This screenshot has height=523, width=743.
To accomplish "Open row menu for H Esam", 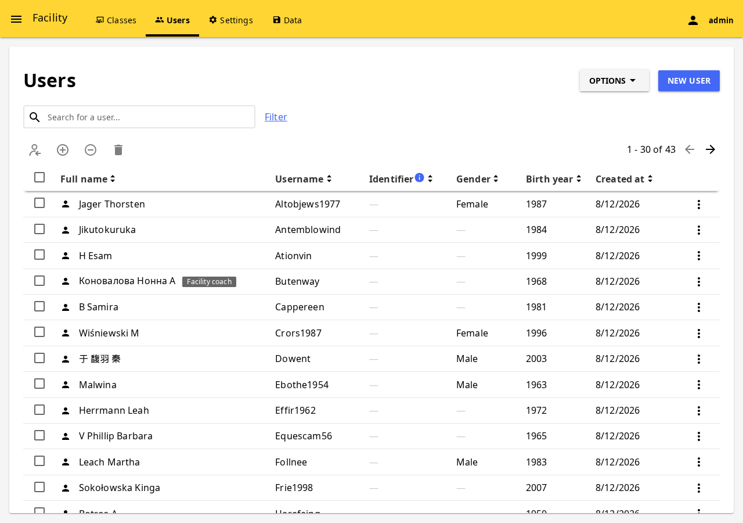I will [x=699, y=256].
